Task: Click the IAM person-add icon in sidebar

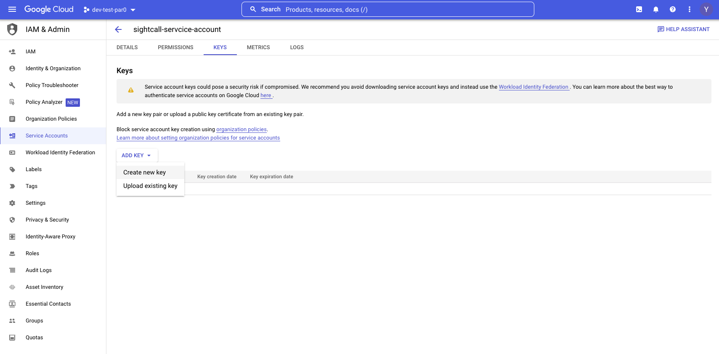Action: click(12, 52)
